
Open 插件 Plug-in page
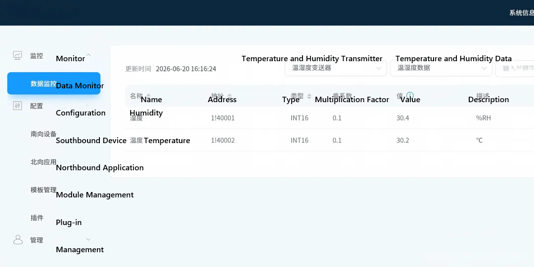37,218
